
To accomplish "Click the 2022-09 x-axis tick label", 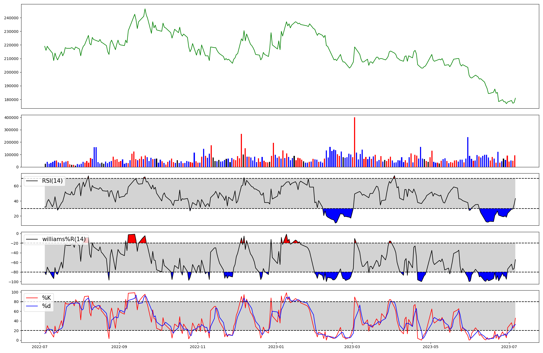I will (119, 347).
